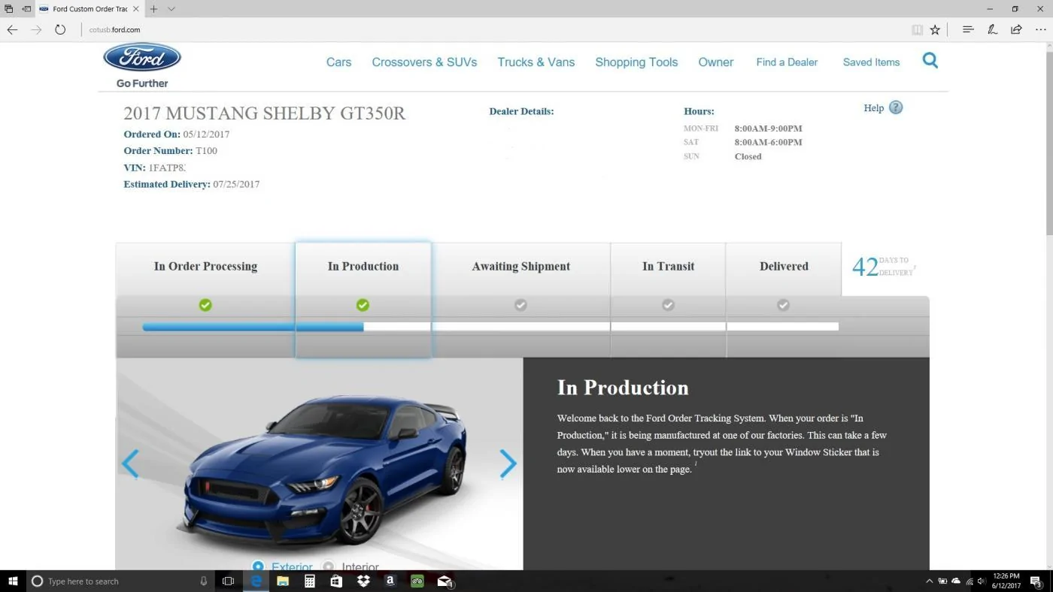1053x592 pixels.
Task: Open the Trucks & Vans menu
Action: tap(536, 62)
